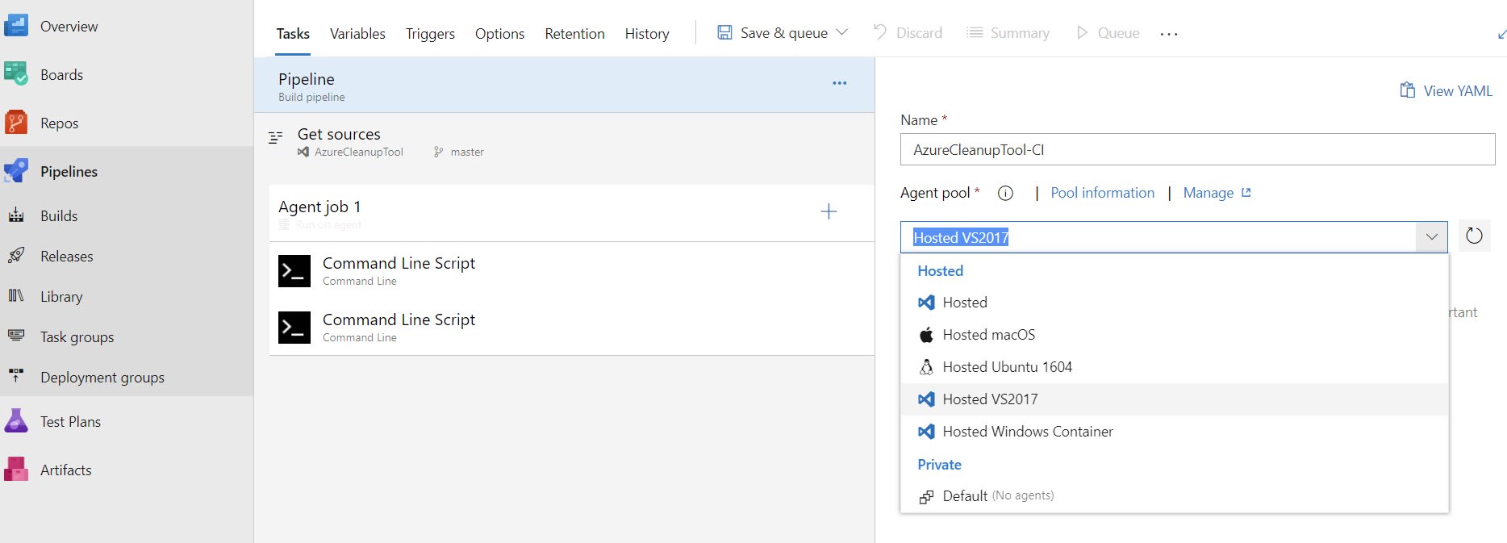1507x543 pixels.
Task: Switch to the Triggers tab
Action: (430, 34)
